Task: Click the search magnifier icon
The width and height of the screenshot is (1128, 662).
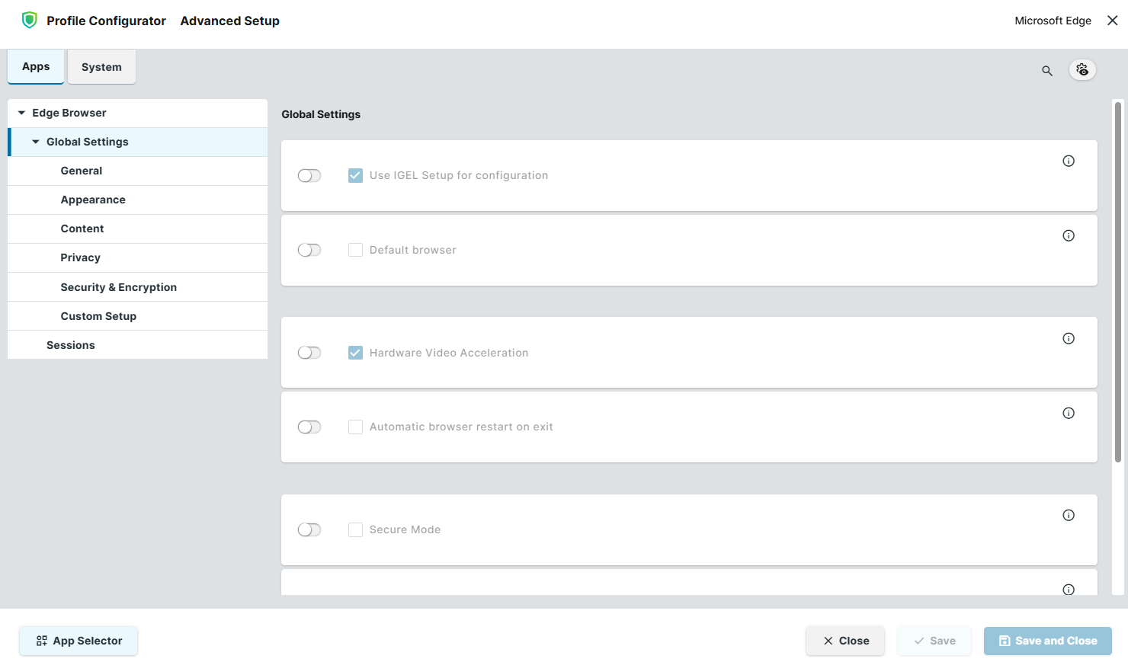Action: pyautogui.click(x=1047, y=71)
